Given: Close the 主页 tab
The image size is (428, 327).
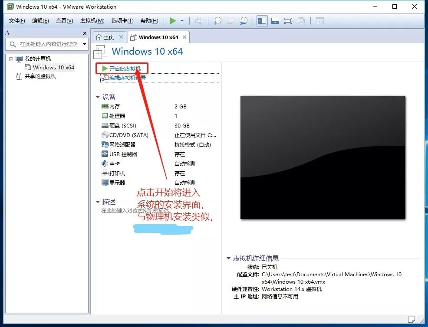Looking at the screenshot, I should tap(121, 37).
